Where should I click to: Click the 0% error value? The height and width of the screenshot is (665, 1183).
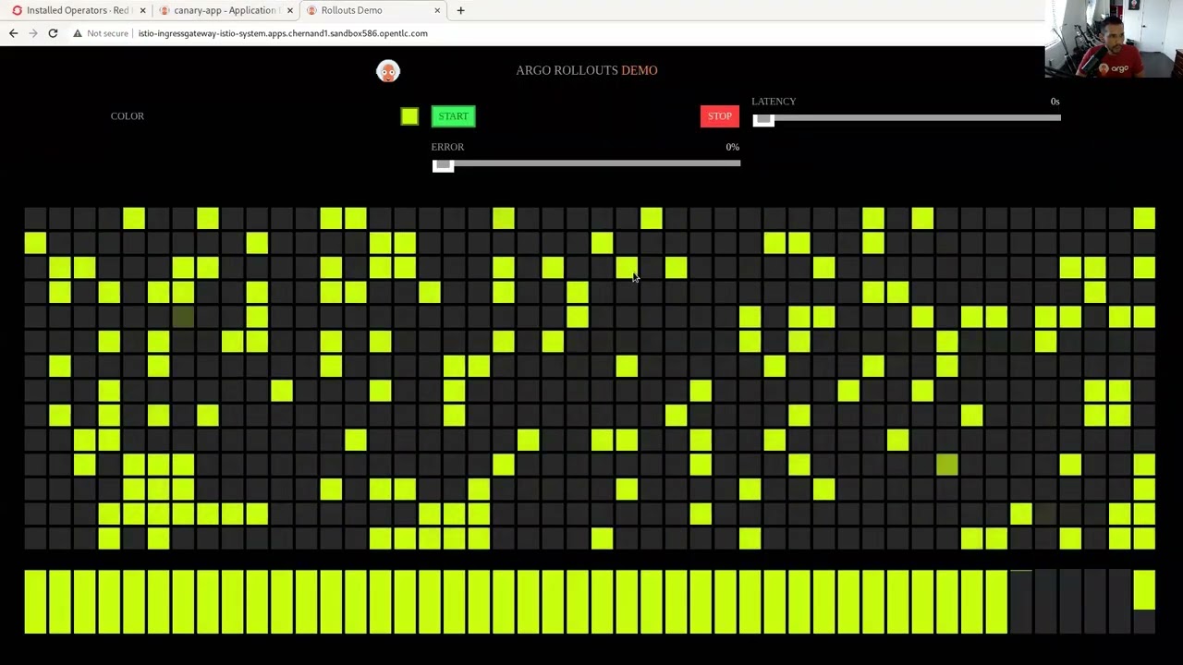point(733,147)
